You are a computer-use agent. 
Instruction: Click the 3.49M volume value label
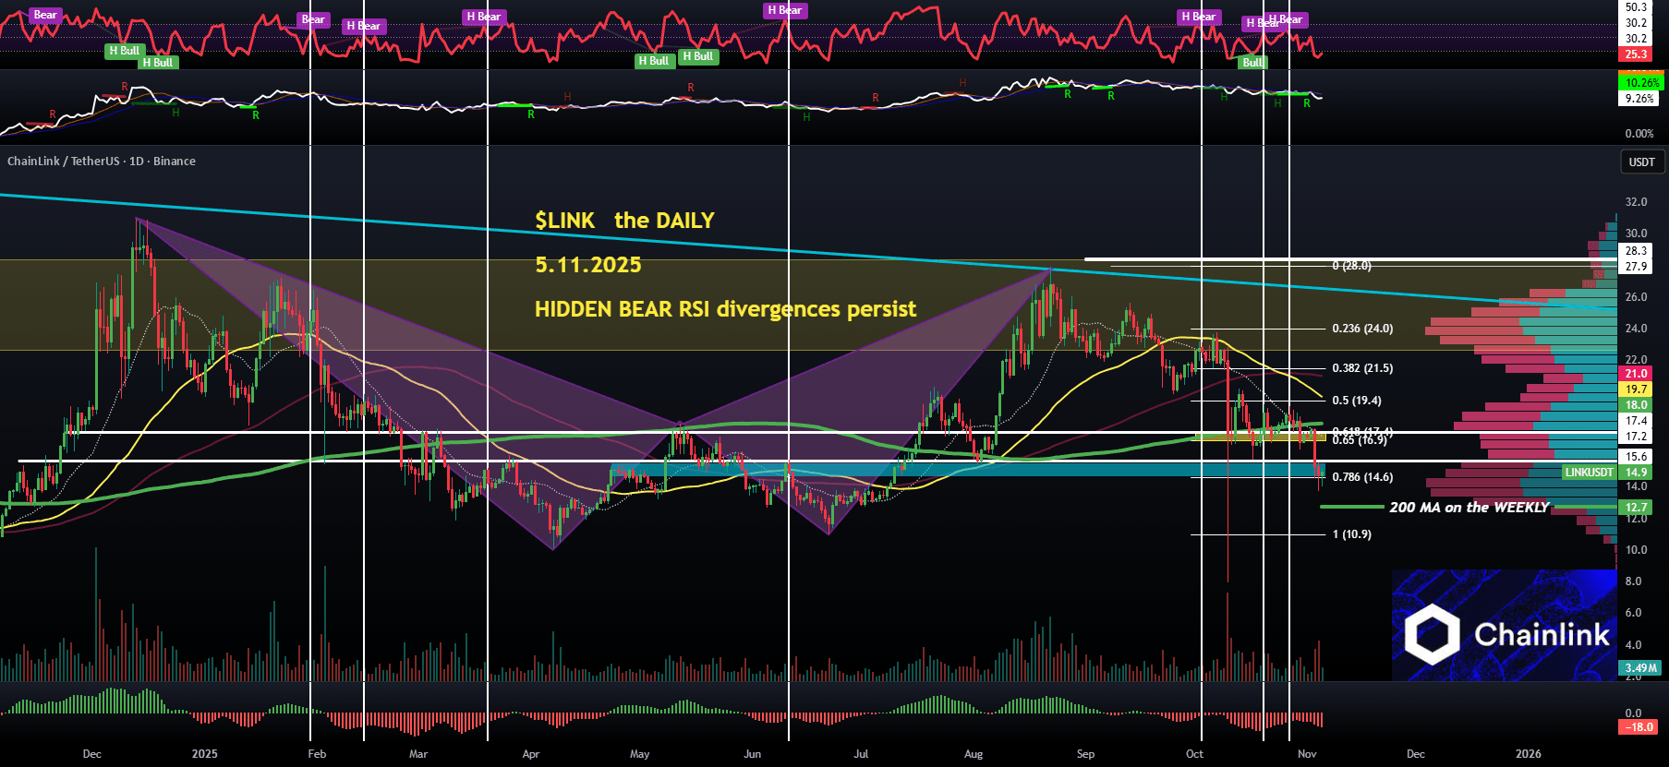[1640, 668]
